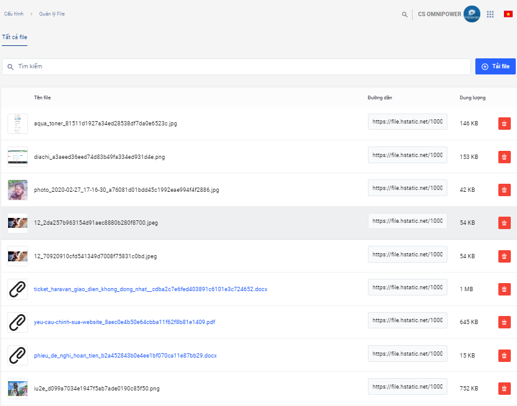Delete the phieu_de_nghi_hoan_tien docx file
The width and height of the screenshot is (517, 406).
tap(504, 356)
